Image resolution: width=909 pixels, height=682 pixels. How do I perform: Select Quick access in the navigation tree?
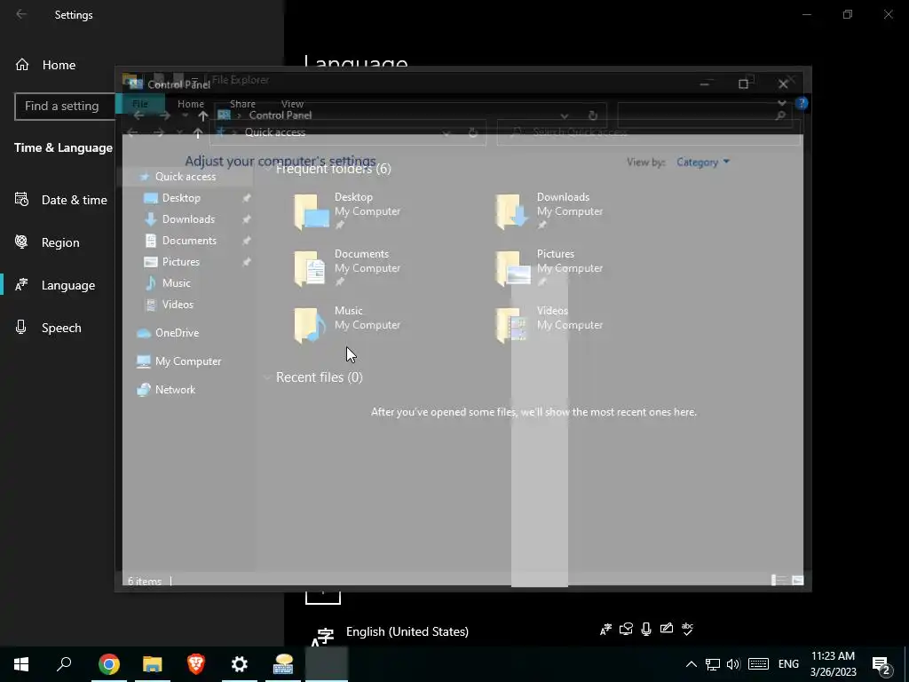185,177
